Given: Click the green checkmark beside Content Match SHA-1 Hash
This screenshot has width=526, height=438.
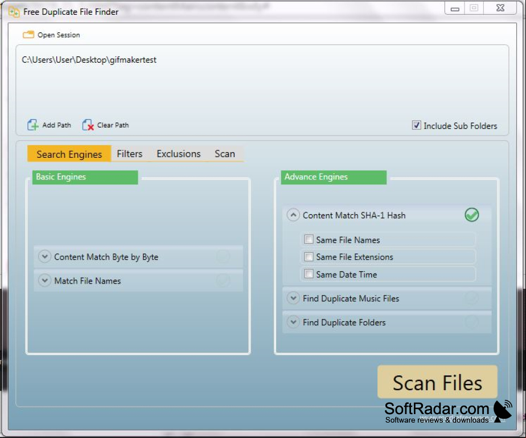Looking at the screenshot, I should click(472, 215).
